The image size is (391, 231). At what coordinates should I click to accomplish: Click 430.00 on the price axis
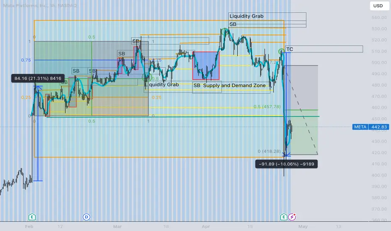tap(379, 142)
